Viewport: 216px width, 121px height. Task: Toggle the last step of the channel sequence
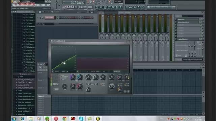coord(93,17)
